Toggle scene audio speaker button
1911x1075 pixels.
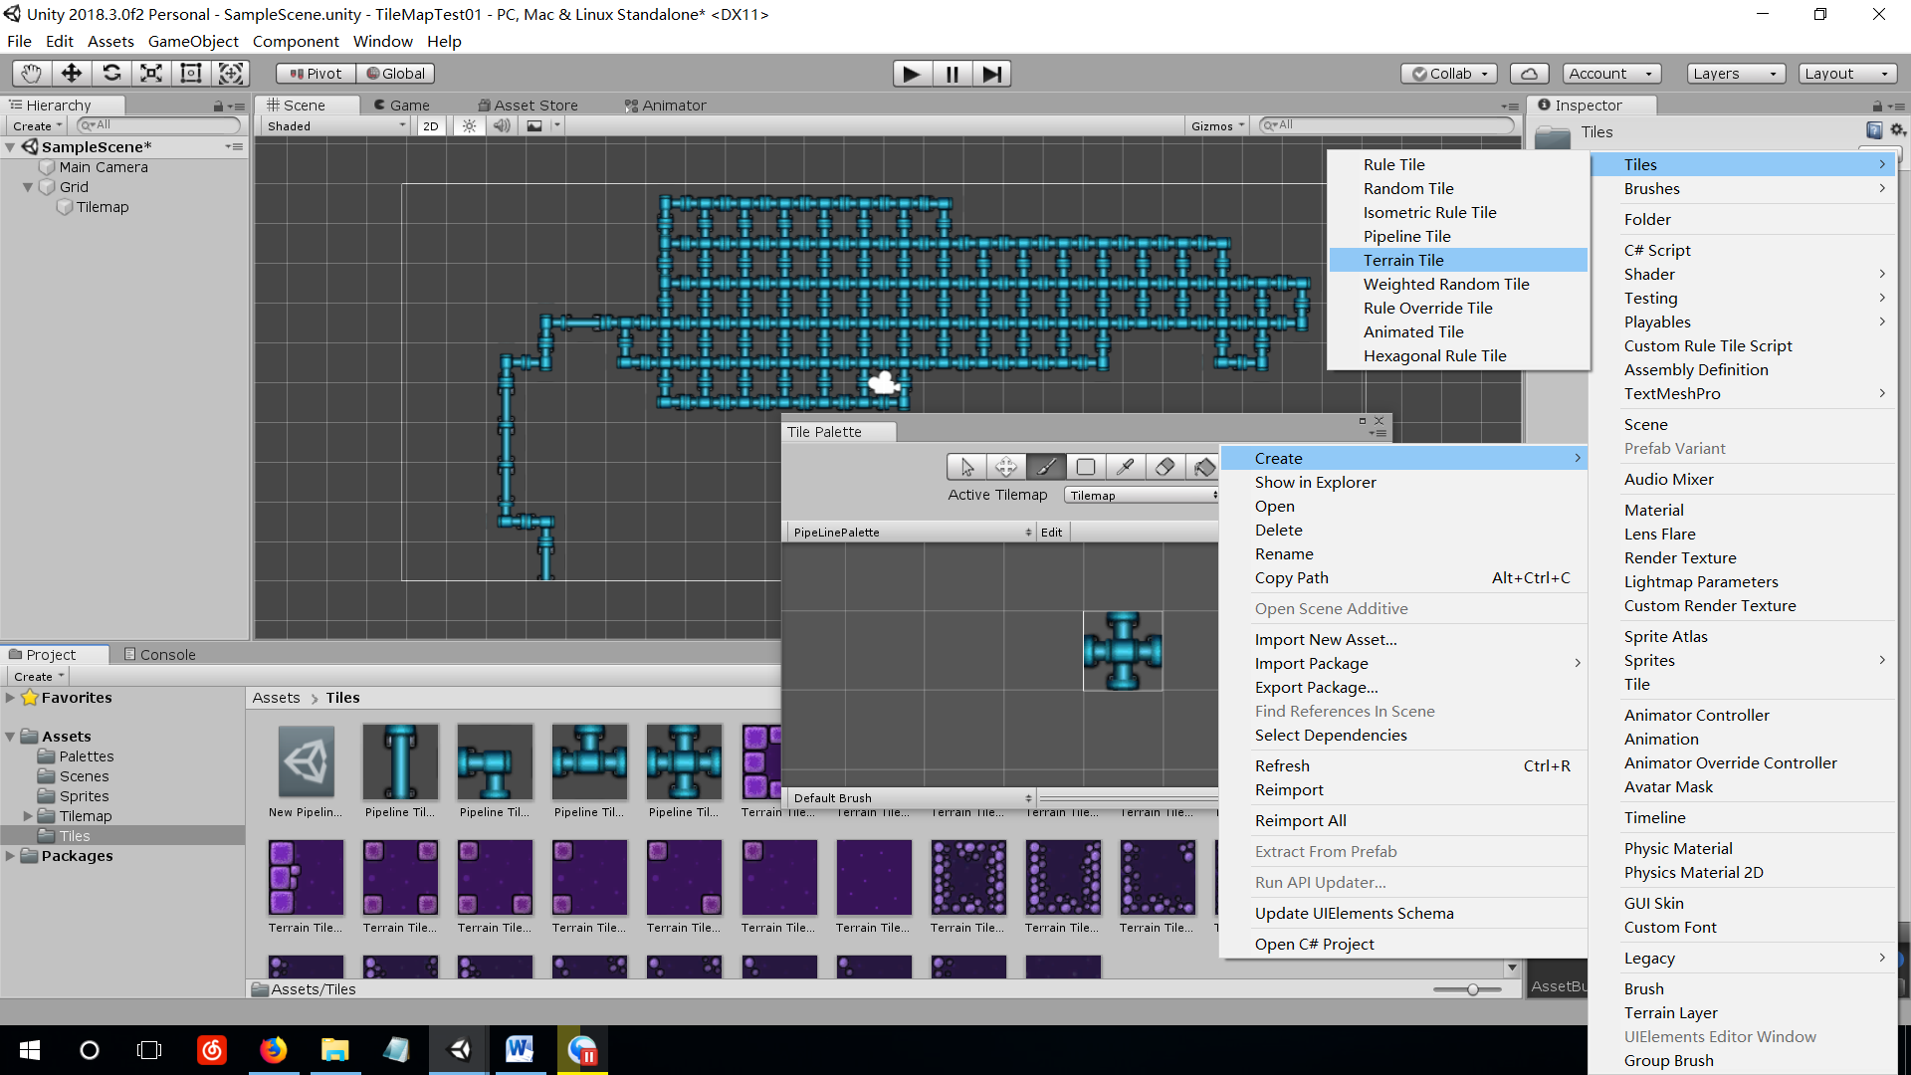pyautogui.click(x=502, y=126)
